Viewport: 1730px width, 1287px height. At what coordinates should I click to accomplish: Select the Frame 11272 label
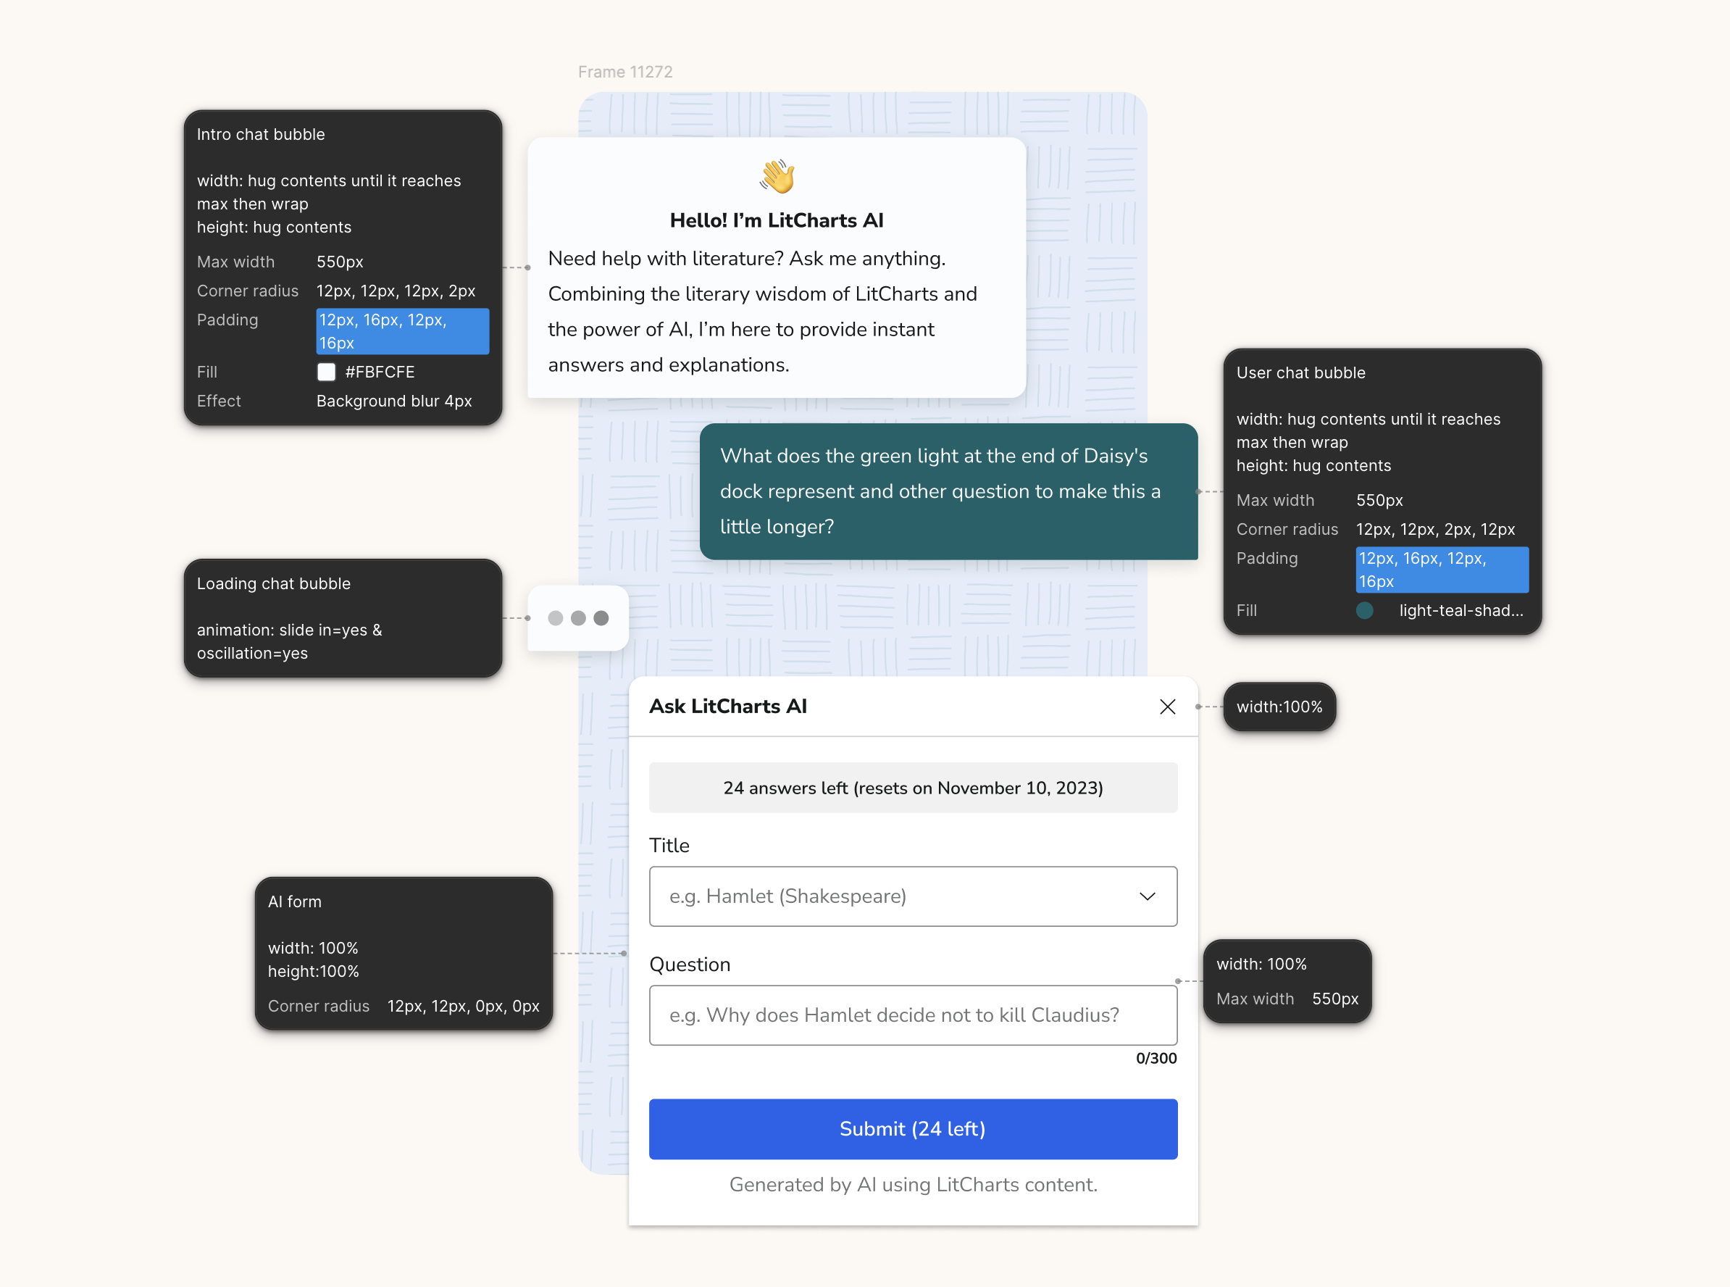point(624,72)
